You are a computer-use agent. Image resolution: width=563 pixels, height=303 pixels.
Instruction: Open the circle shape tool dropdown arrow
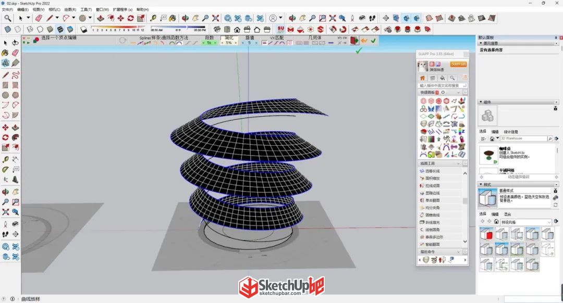tap(90, 18)
